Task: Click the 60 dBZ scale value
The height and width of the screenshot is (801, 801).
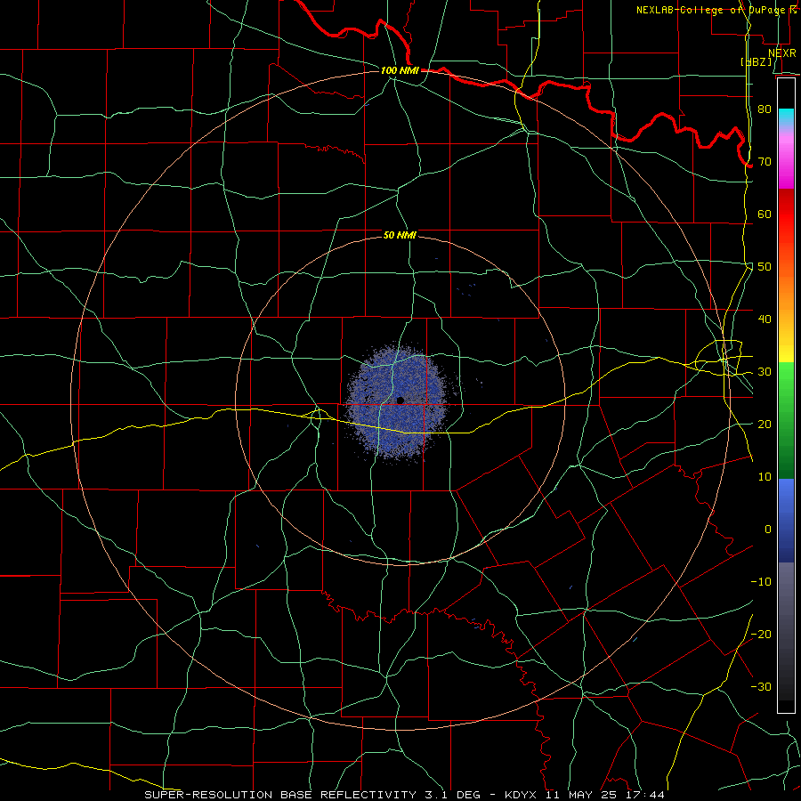Action: (765, 214)
